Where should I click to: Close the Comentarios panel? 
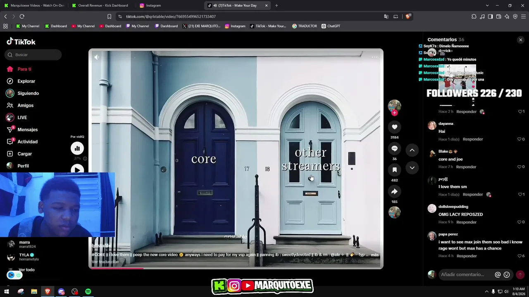(x=520, y=40)
